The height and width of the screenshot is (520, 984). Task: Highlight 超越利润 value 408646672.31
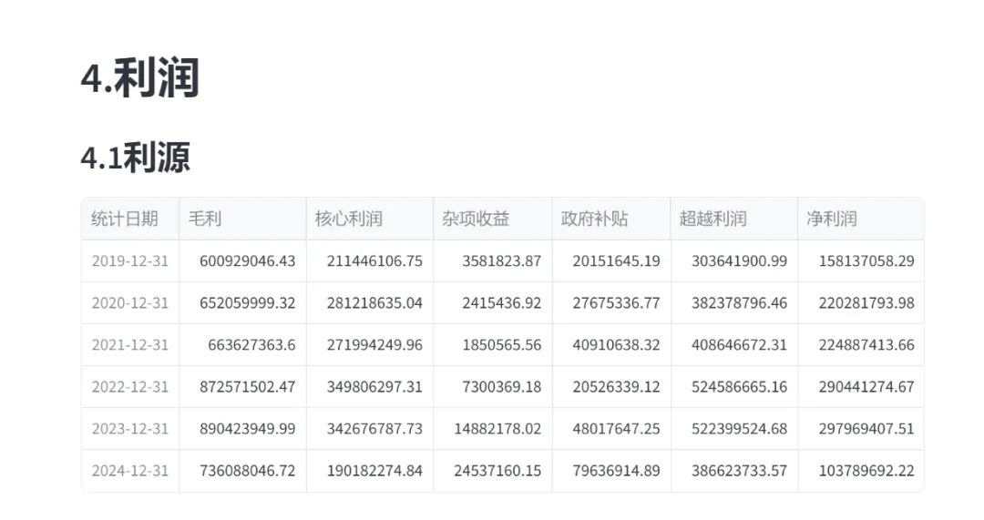click(x=733, y=345)
